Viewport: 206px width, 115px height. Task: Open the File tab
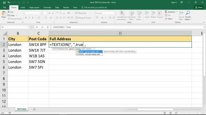5,7
